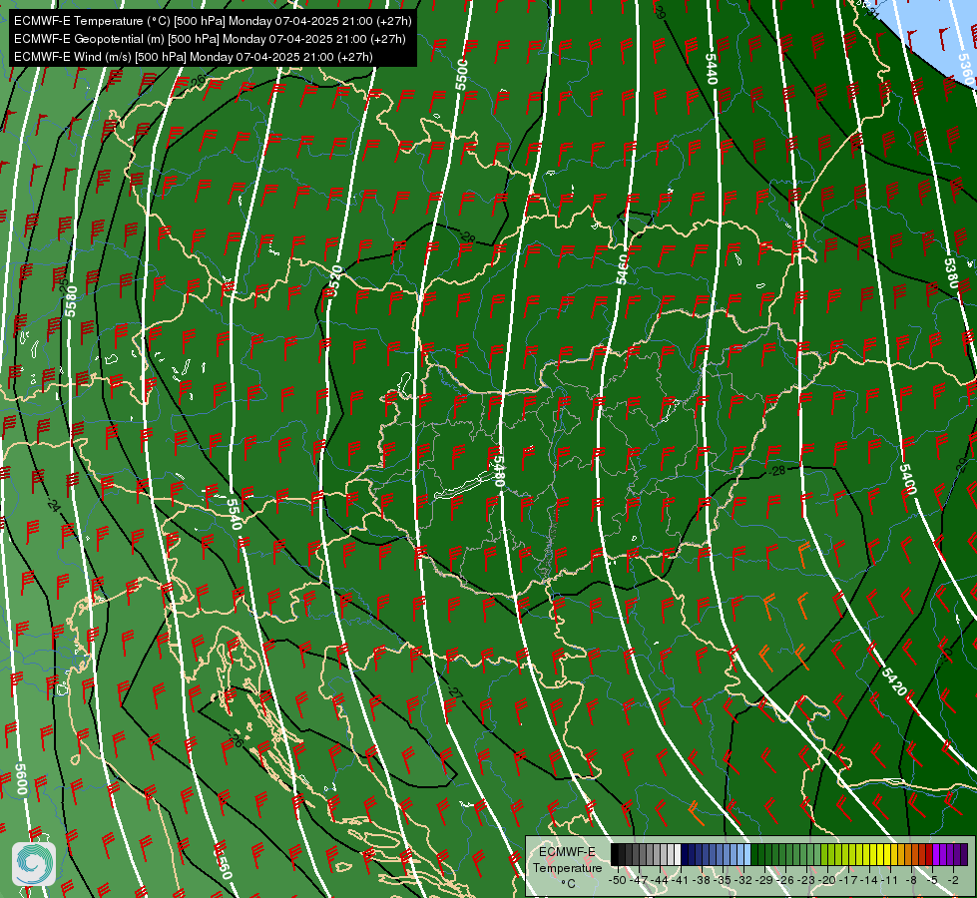Click the 5520 contour label
977x898 pixels.
(x=336, y=281)
